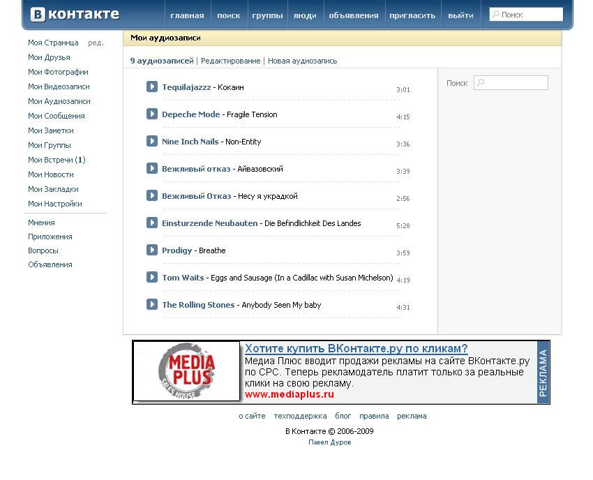Open о сайте footer link
The image size is (593, 480).
coord(253,416)
